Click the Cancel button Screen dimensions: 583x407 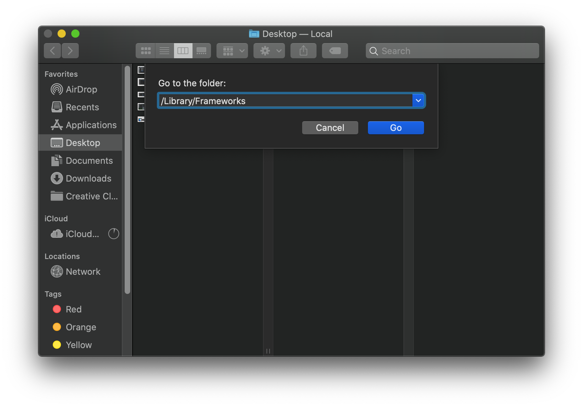pos(330,128)
